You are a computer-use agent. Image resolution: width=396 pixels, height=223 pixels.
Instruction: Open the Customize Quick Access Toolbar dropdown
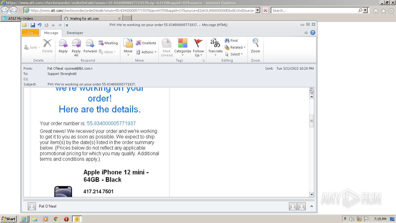(67, 25)
